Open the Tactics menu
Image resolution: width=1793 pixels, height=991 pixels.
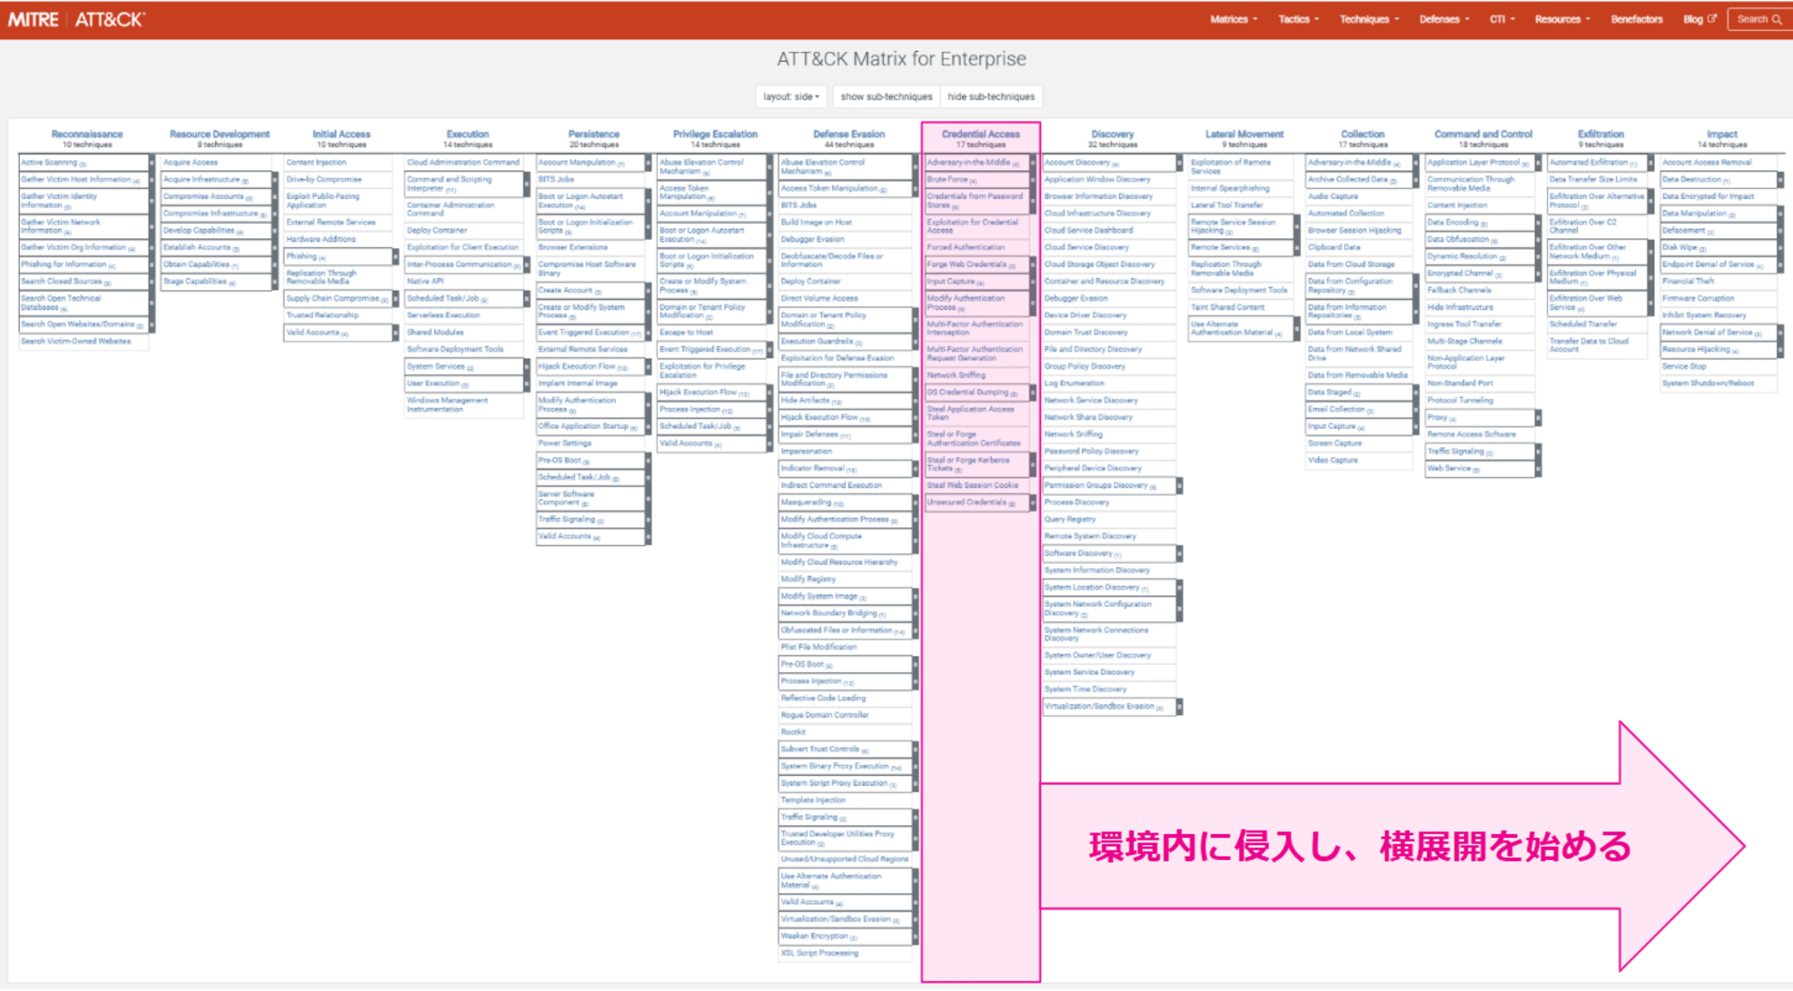point(1298,19)
